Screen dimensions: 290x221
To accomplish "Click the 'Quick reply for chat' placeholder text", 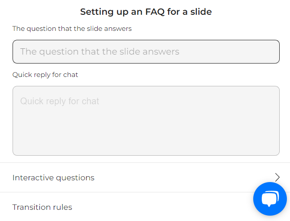I will point(60,101).
